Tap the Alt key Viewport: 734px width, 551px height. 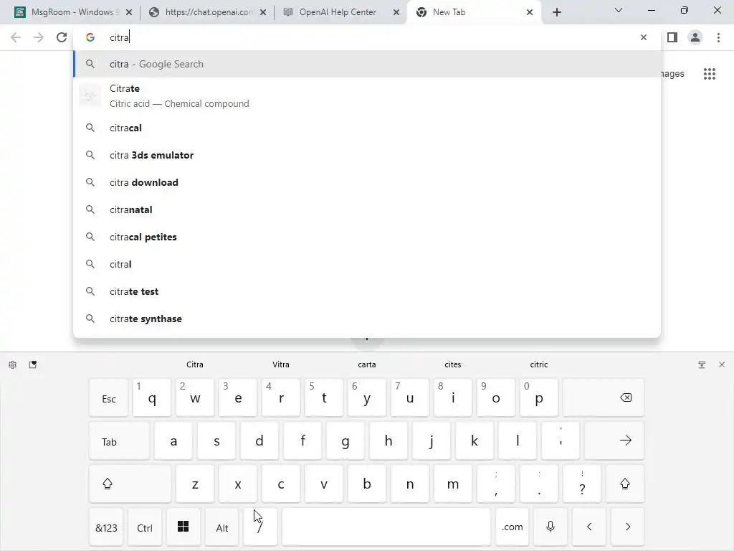pos(222,527)
